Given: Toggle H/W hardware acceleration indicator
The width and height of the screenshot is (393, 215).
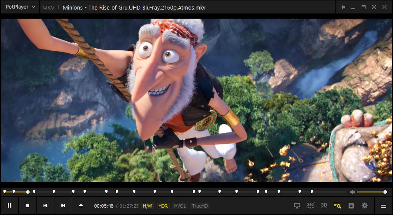Looking at the screenshot, I should point(148,206).
